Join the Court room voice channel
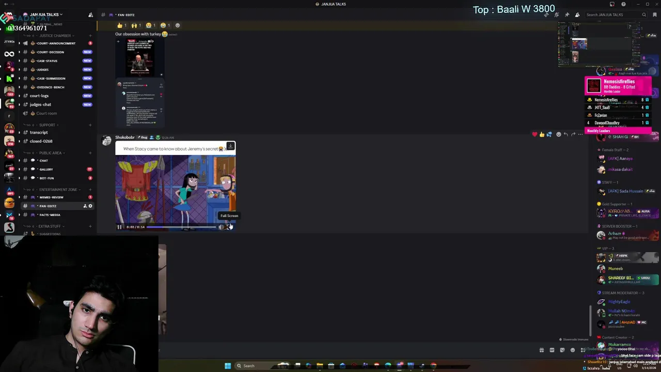The image size is (661, 372). [x=57, y=113]
